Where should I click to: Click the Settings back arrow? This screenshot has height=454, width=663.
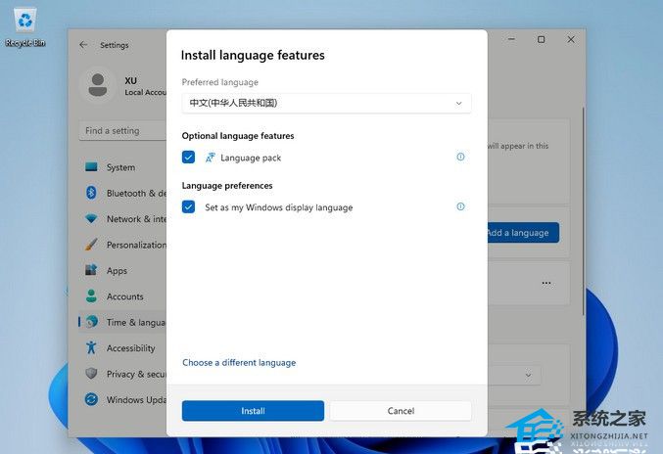pyautogui.click(x=83, y=45)
